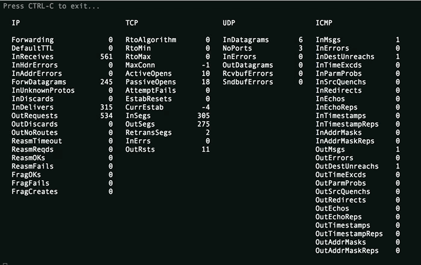Select the InDatagrams UDP label

[245, 40]
